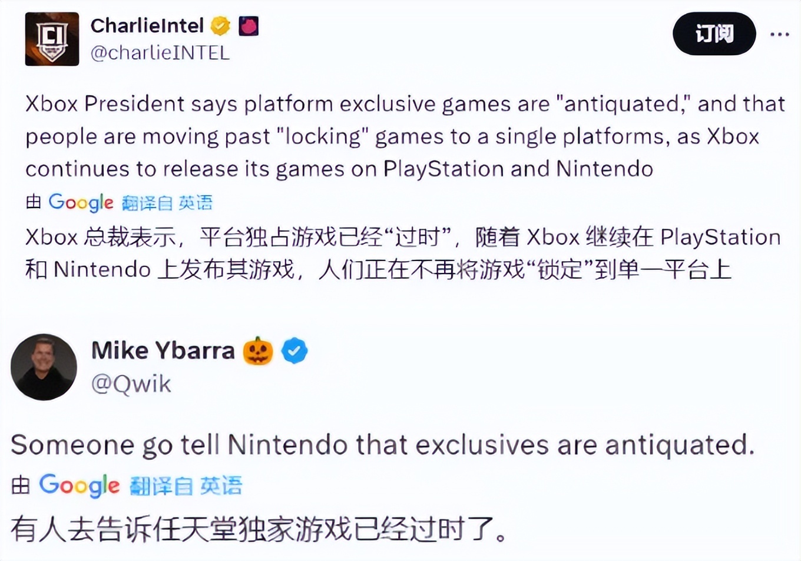801x561 pixels.
Task: Click 翻译自 英语 under Mike Ybarra's tweet
Action: 186,486
